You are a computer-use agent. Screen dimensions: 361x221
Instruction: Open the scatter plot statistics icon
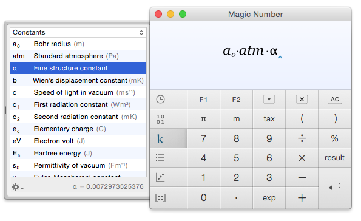160,177
